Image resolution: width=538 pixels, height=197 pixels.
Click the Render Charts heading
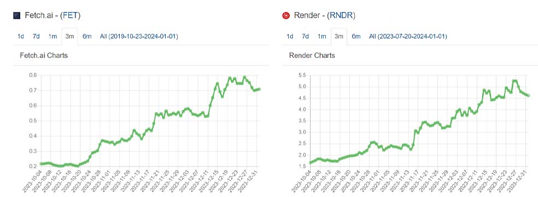tap(312, 55)
